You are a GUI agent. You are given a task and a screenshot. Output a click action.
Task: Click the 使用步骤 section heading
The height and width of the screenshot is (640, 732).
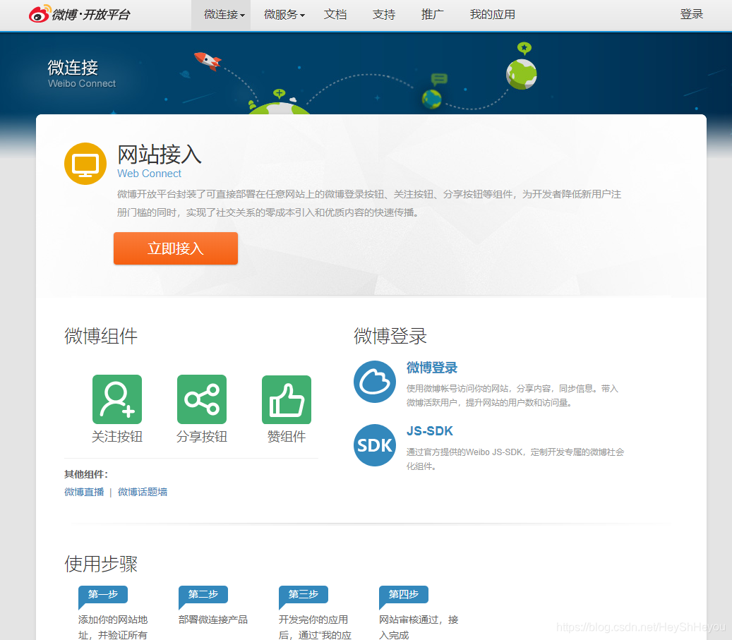[x=101, y=564]
